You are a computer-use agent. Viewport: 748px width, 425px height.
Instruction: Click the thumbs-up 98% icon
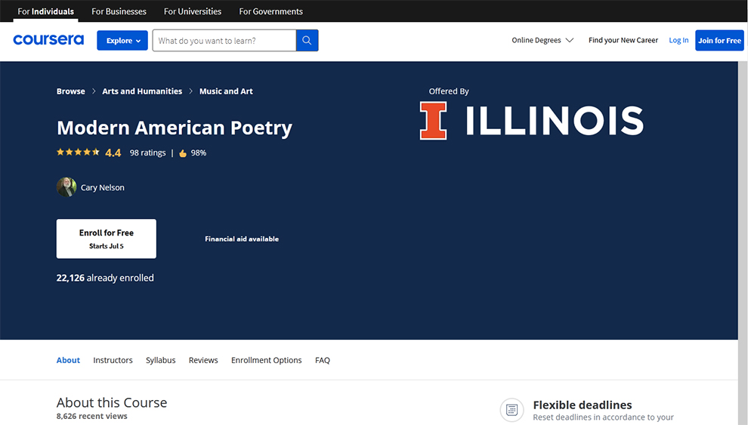point(183,153)
